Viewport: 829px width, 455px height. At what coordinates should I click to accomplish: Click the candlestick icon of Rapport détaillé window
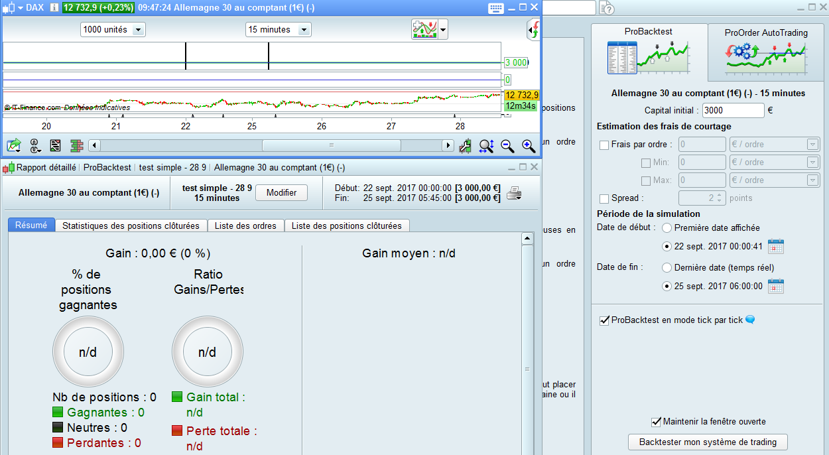(8, 168)
